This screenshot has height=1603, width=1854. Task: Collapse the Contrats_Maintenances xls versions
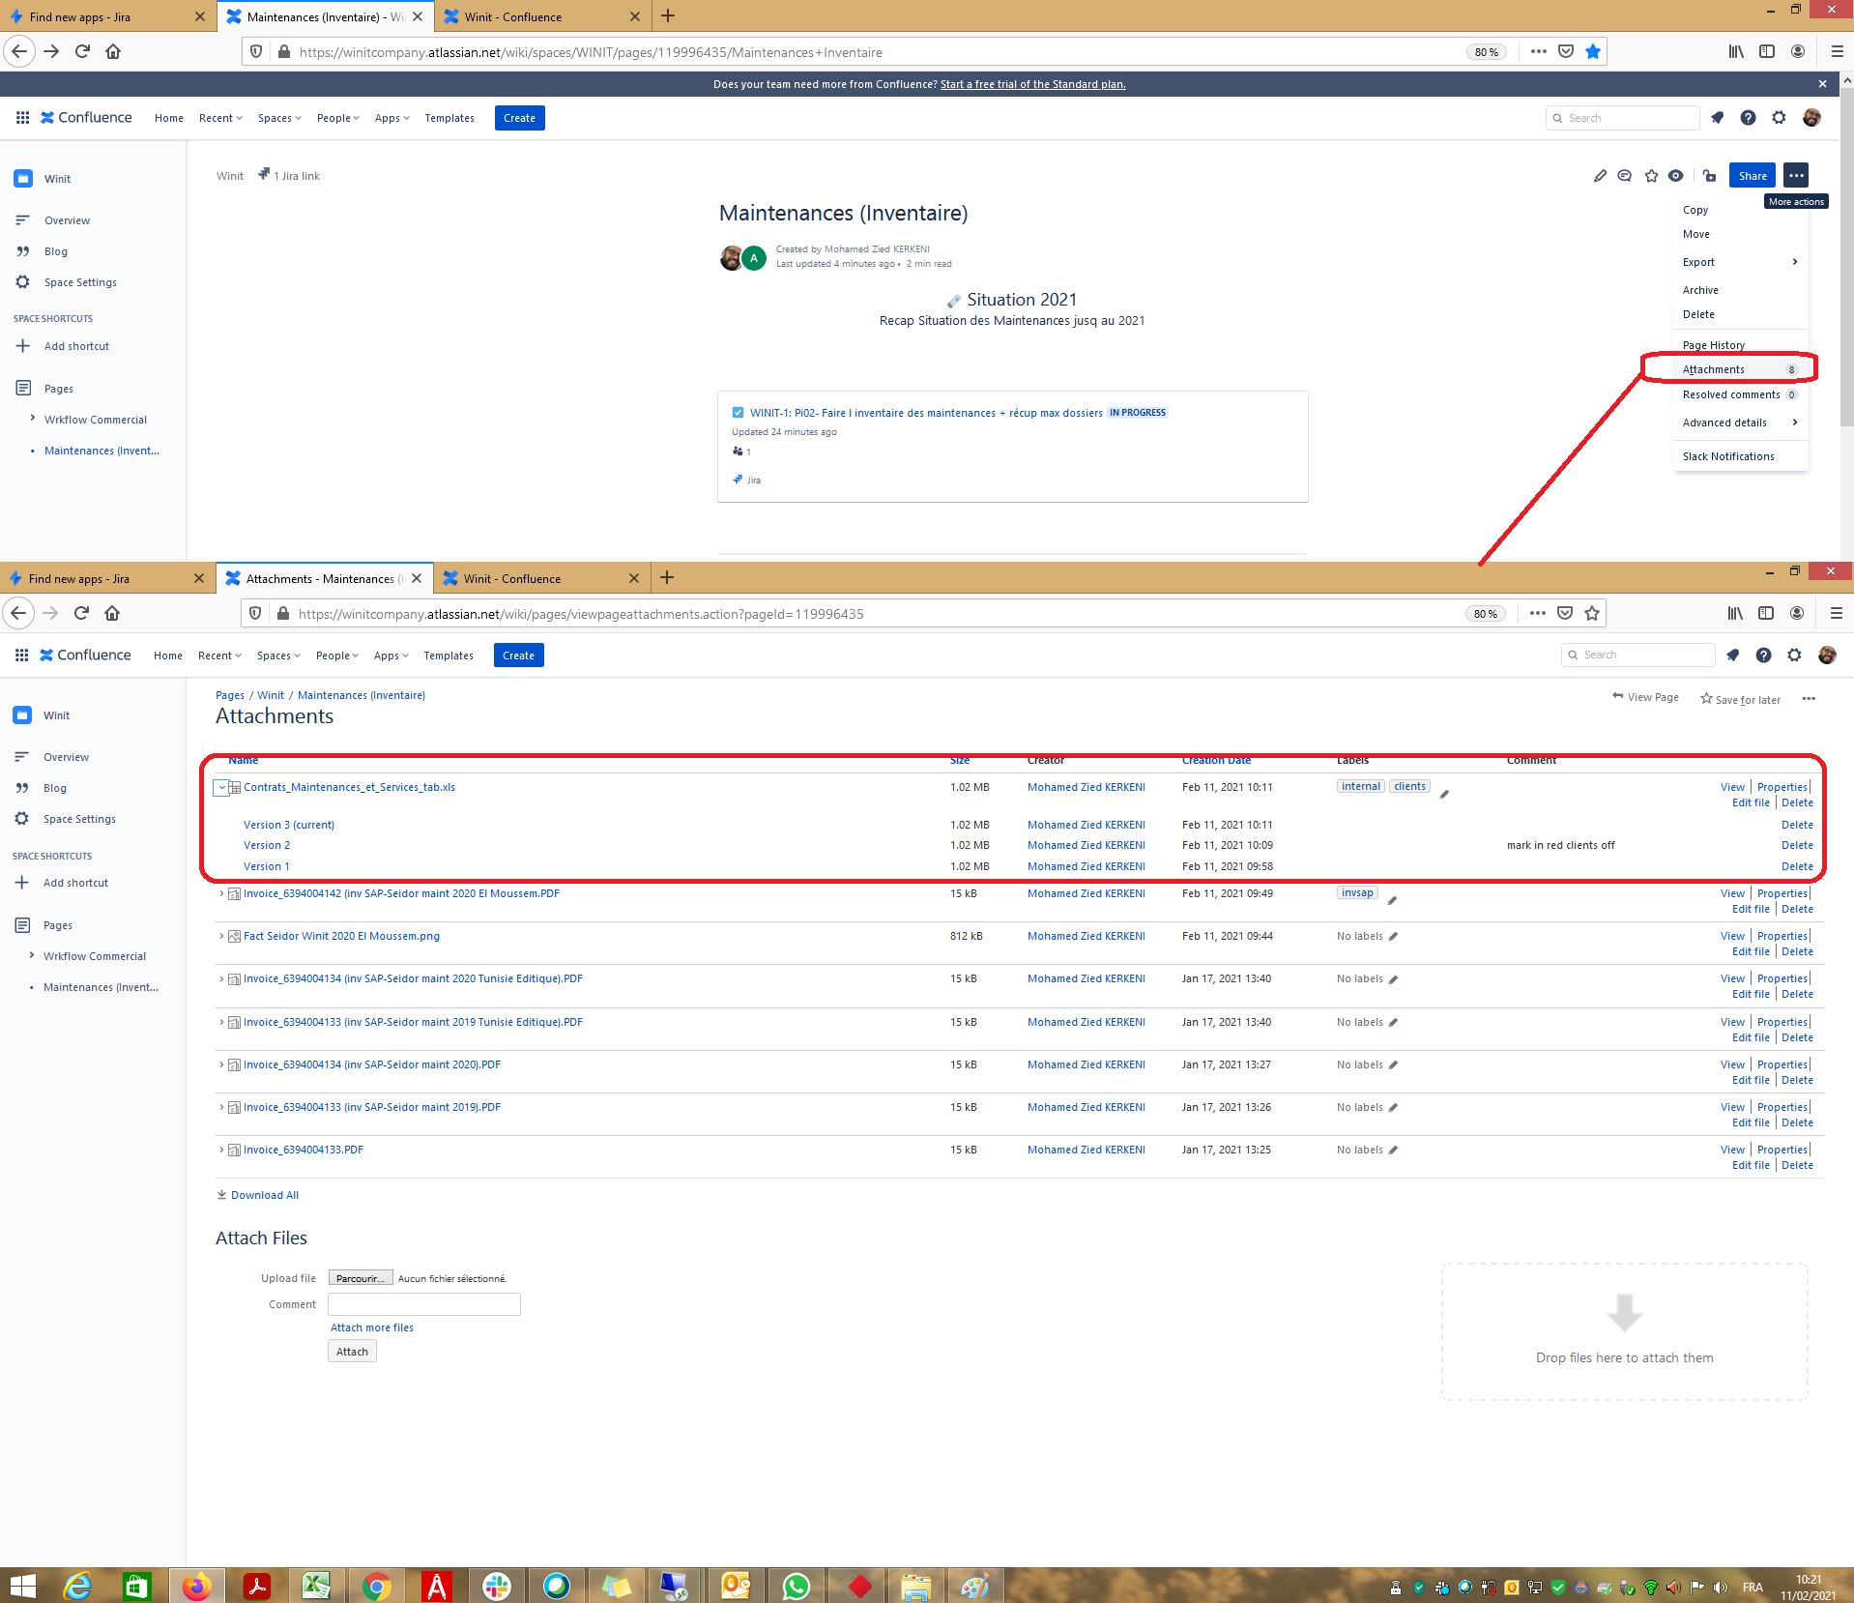click(221, 788)
